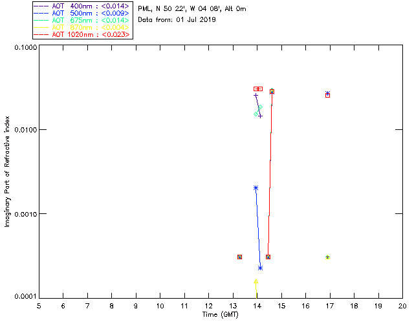Screen dimensions: 414x331
Task: Click x-axis tick label 20
Action: 402,306
